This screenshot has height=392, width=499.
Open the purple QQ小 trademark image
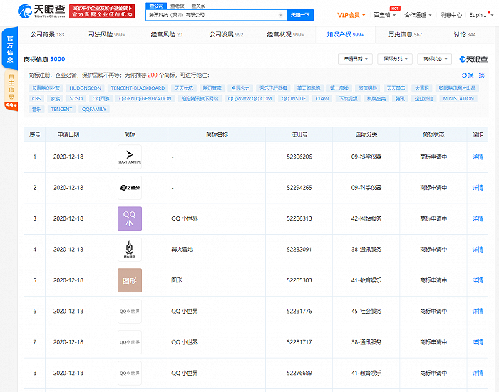[x=130, y=218]
